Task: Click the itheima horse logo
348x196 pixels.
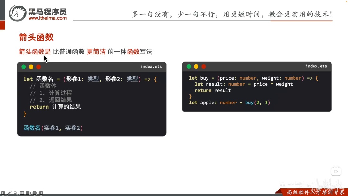Action: pos(17,13)
